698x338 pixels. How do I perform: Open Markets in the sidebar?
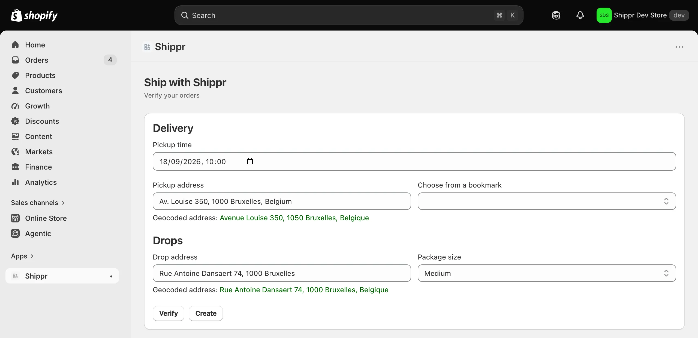coord(62,152)
